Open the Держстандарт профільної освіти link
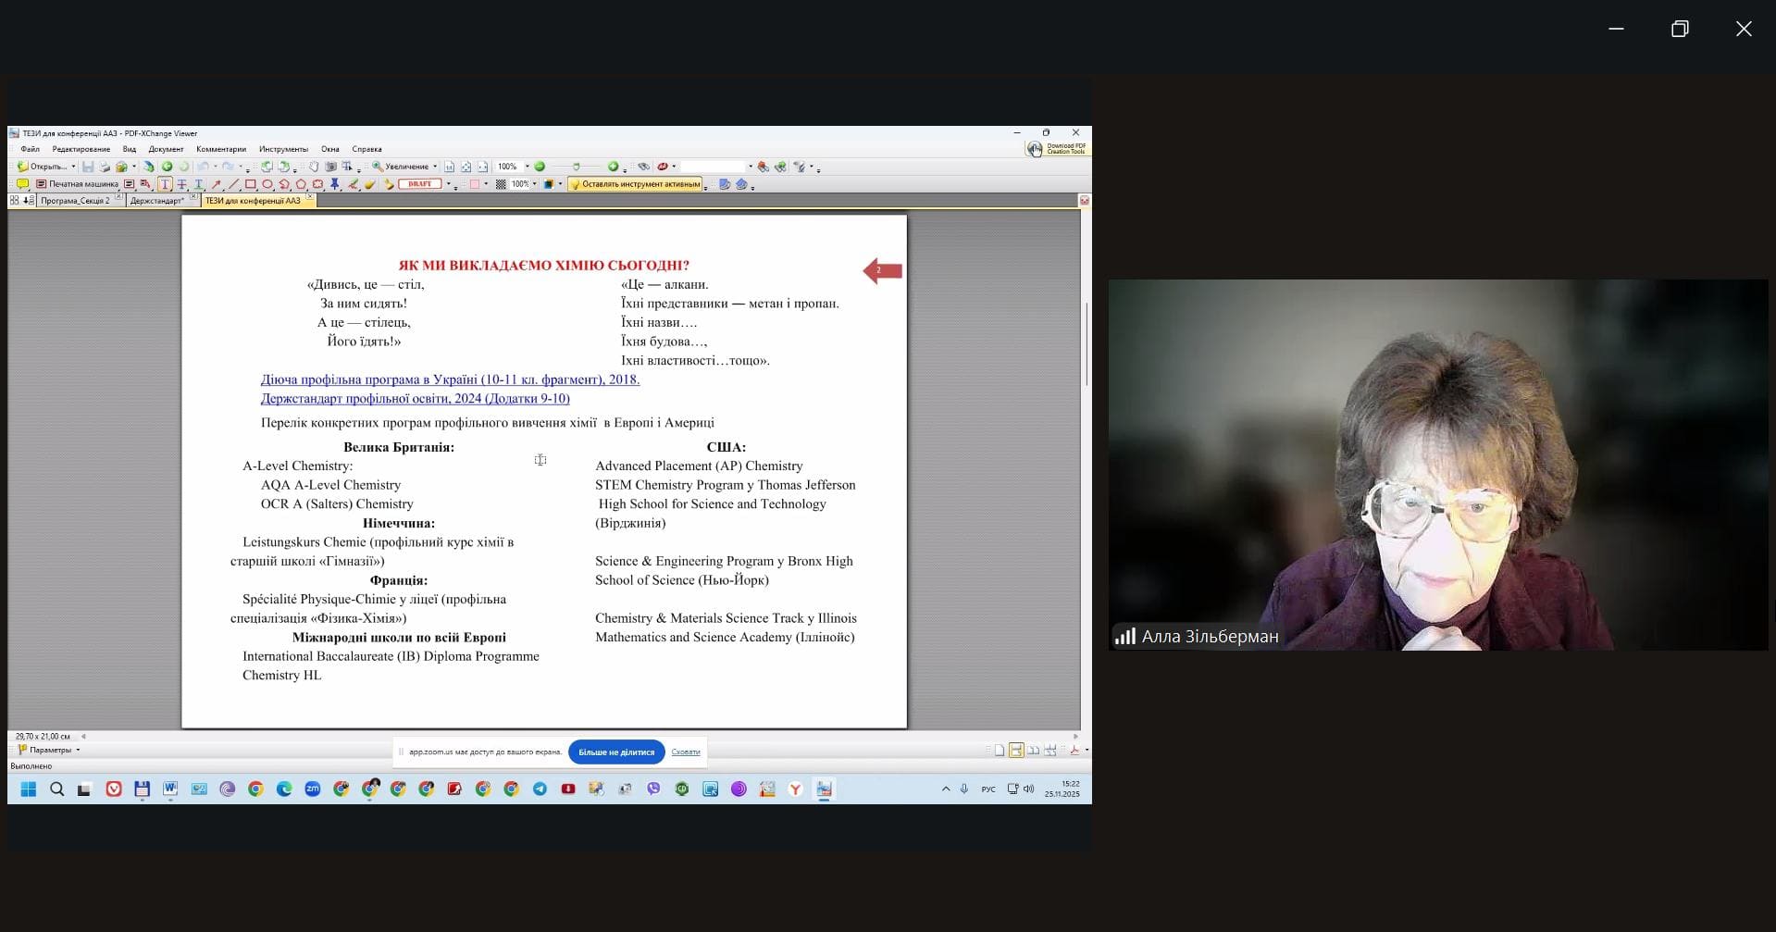Screen dimensions: 1776x932 point(415,399)
